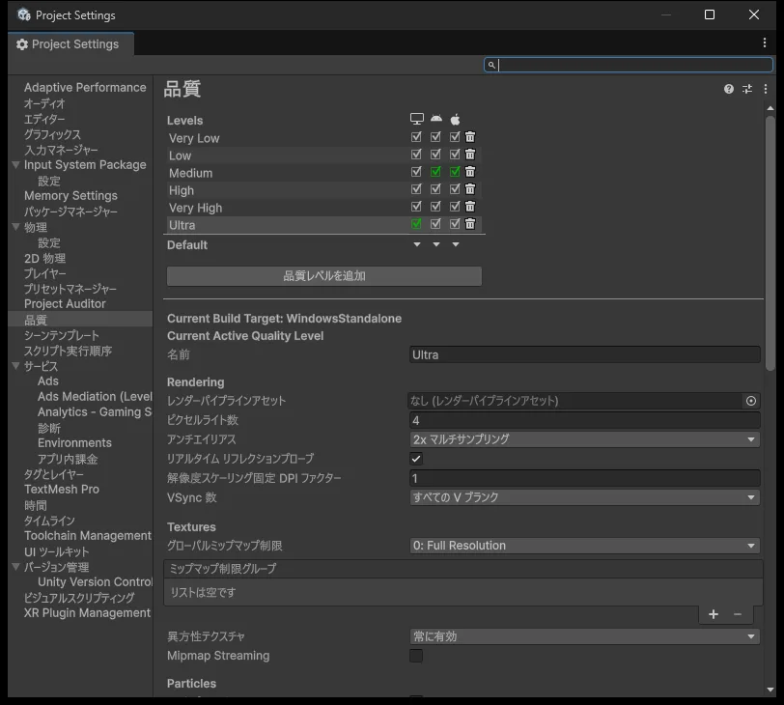Open the presets slider icon

(747, 89)
